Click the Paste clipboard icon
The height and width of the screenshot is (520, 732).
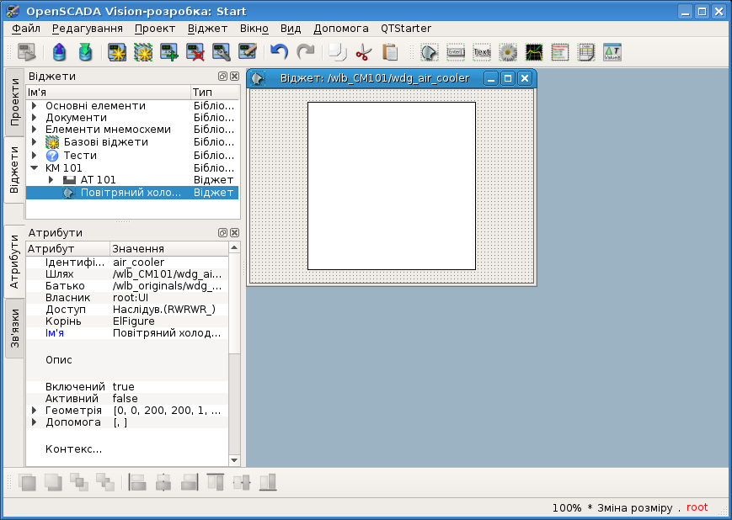(390, 52)
